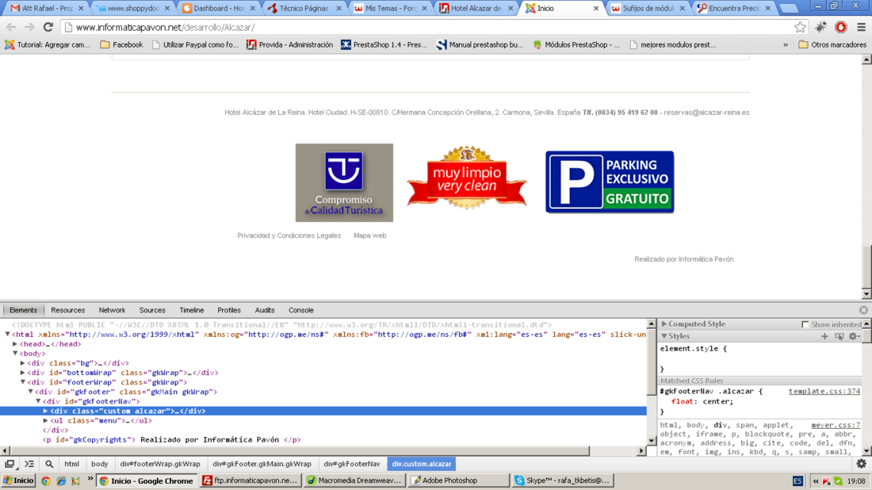Screen dimensions: 872x490
Task: Open the Facebook bookmark folder
Action: pyautogui.click(x=121, y=45)
